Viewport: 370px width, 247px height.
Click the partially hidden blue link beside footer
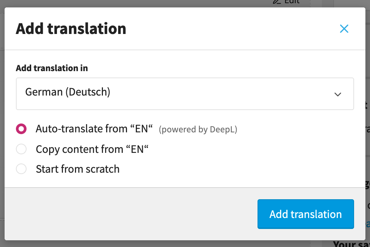point(368,224)
